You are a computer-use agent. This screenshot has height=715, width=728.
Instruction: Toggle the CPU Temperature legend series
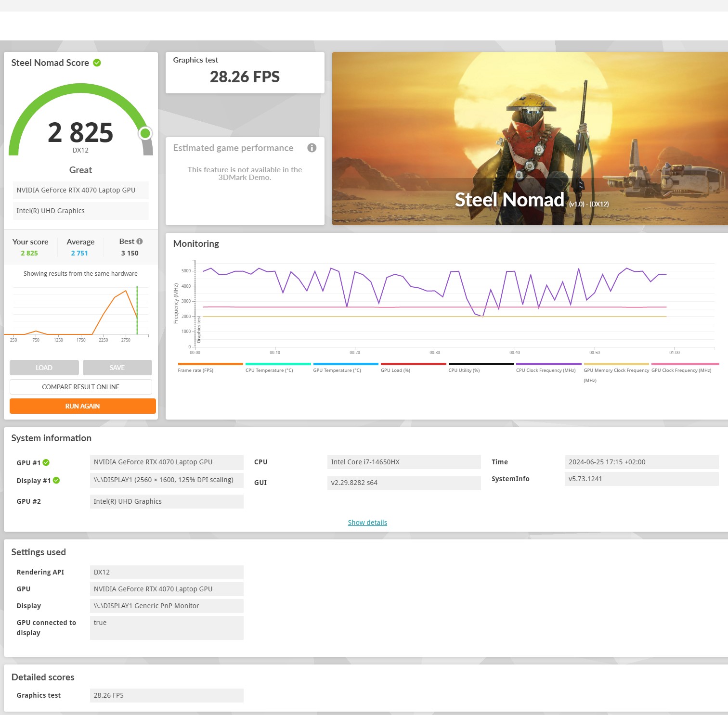(269, 370)
